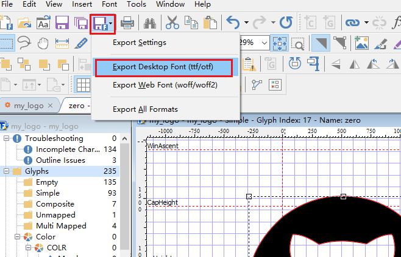Open the Export icon's dropdown arrow
401x257 pixels.
(x=111, y=24)
